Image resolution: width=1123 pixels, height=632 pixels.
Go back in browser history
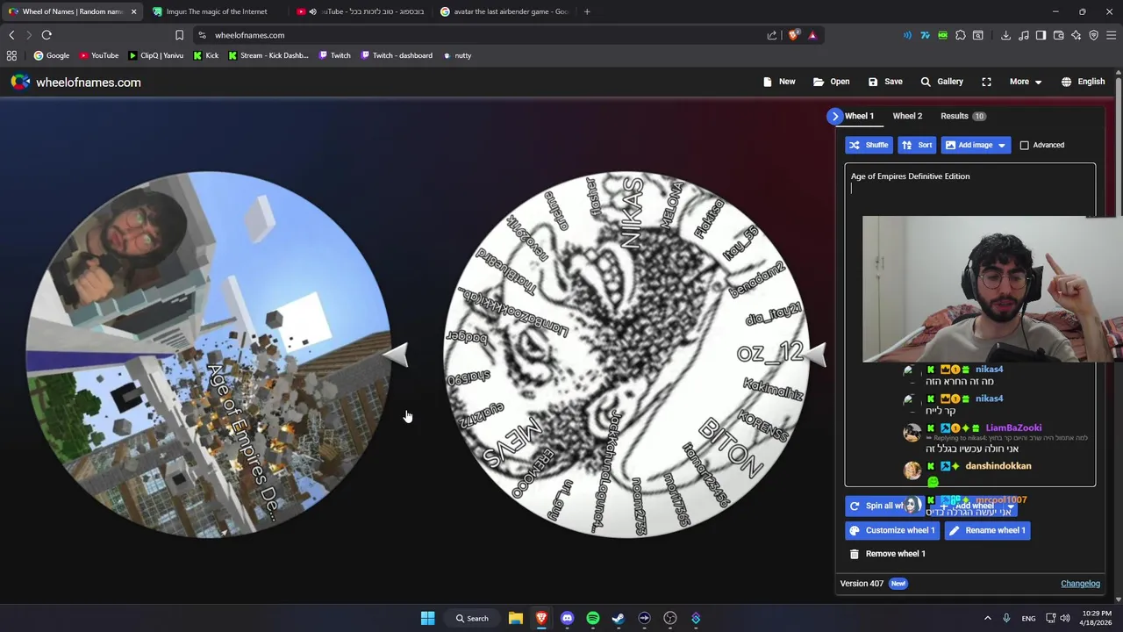(11, 35)
